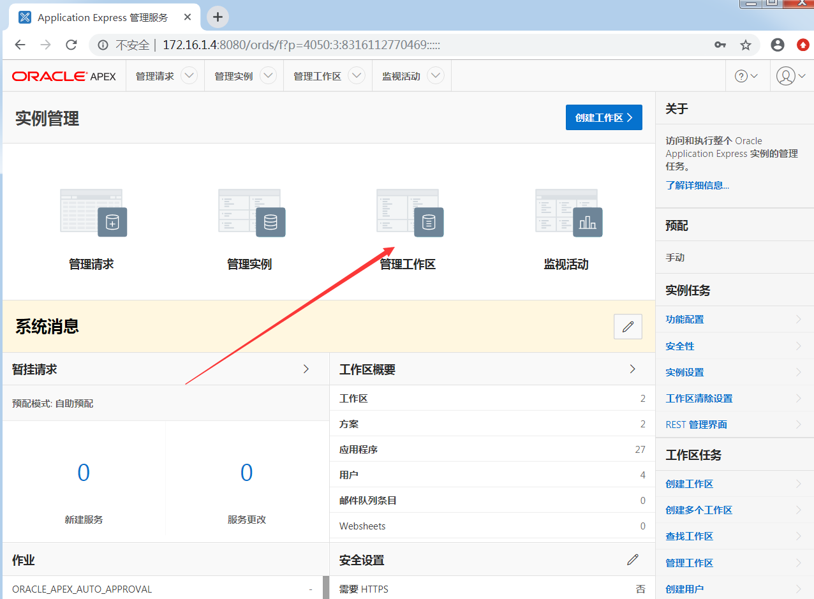The image size is (814, 599).
Task: Select the 管理工作区 top menu item
Action: [318, 76]
